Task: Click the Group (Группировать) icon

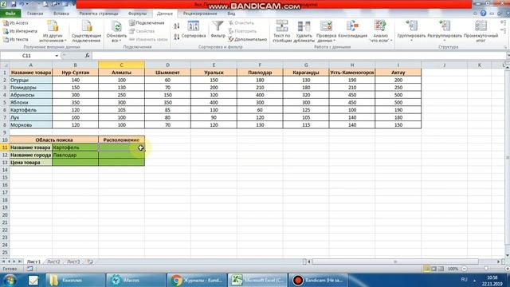Action: [x=411, y=26]
